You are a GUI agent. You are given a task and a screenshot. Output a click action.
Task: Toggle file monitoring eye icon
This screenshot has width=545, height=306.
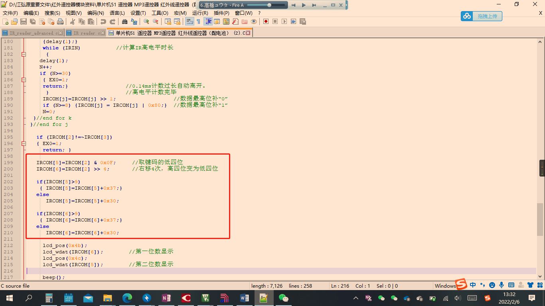pyautogui.click(x=254, y=22)
